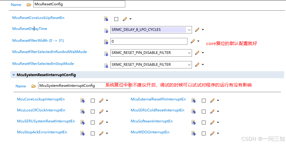The width and height of the screenshot is (286, 144).
Task: Open the edit arrow menu for McuResetFilterWidth
Action: [x=199, y=41]
